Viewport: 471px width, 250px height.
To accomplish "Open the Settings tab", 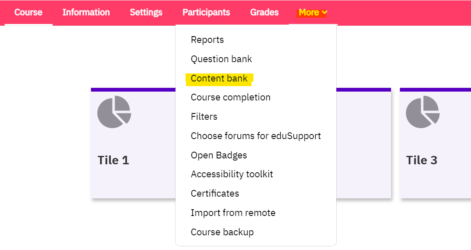I will 146,12.
